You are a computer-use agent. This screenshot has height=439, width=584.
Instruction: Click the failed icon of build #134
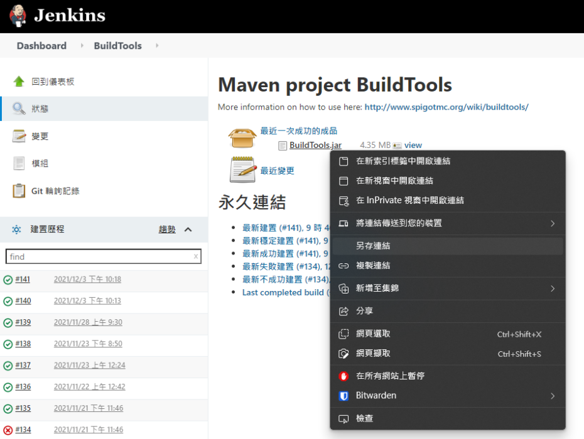[x=8, y=430]
